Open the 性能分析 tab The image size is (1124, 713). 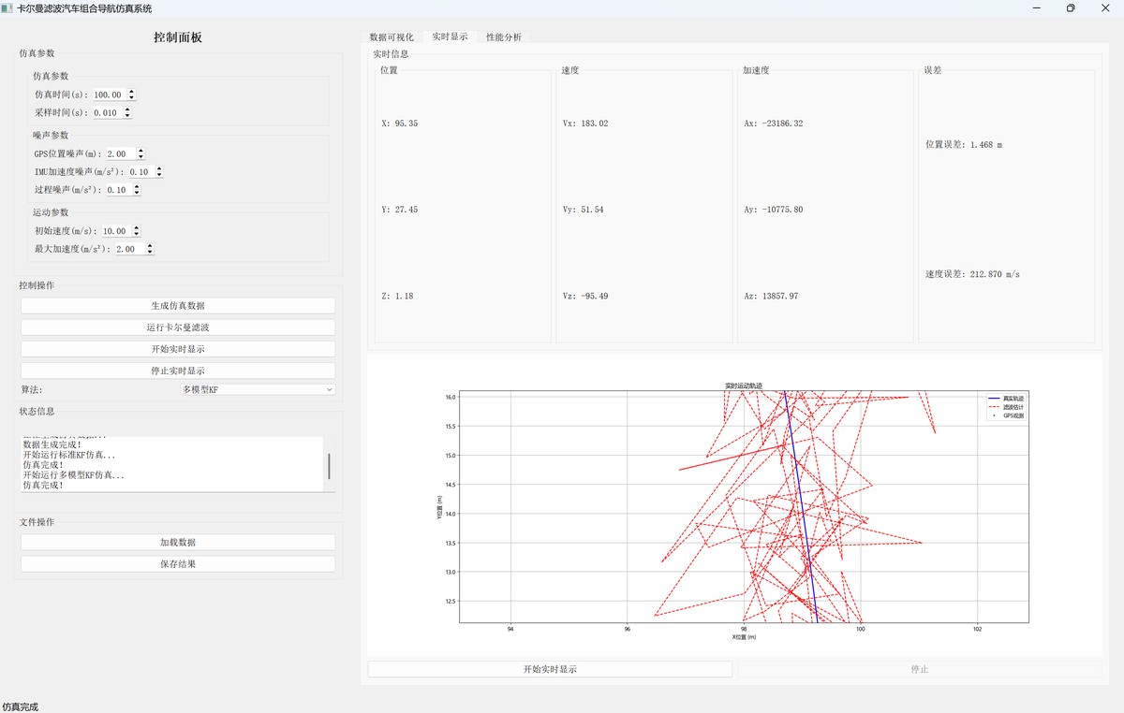pos(504,37)
